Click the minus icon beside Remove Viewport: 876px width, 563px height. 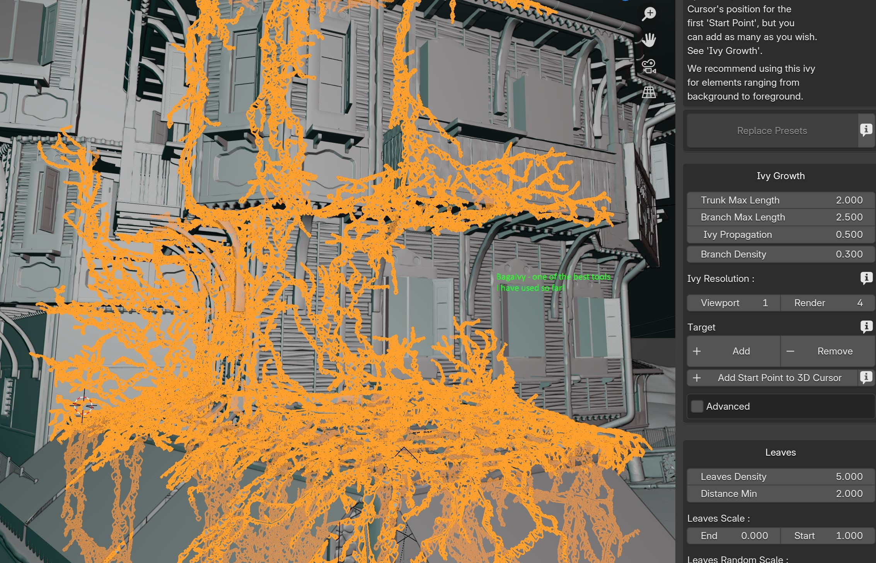tap(790, 351)
